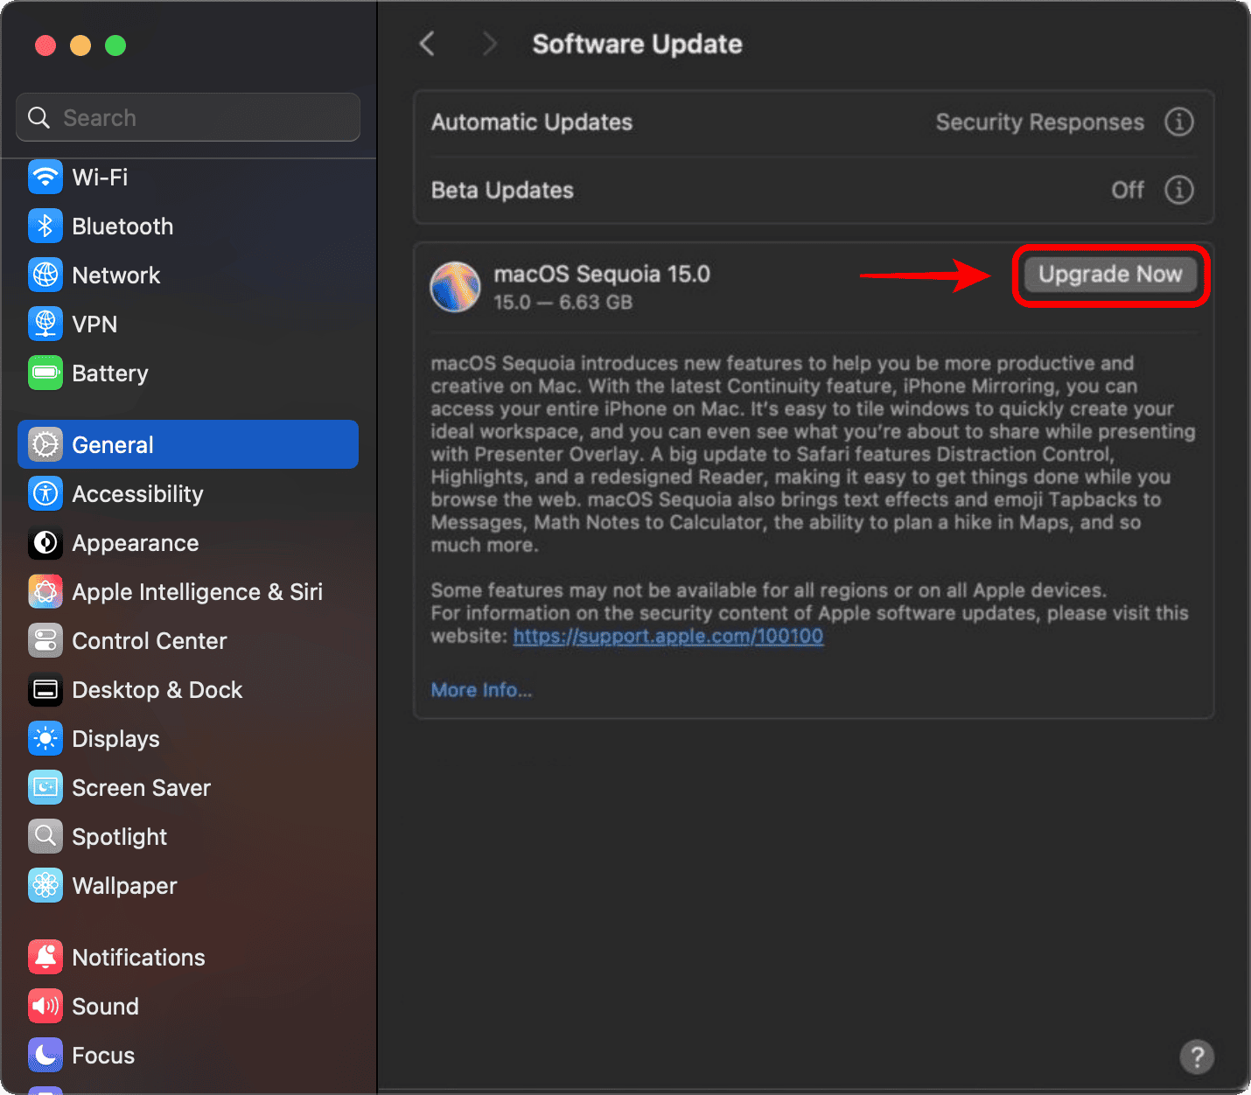Screen dimensions: 1251x1095
Task: Open Wi-Fi settings icon in sidebar
Action: pyautogui.click(x=45, y=178)
